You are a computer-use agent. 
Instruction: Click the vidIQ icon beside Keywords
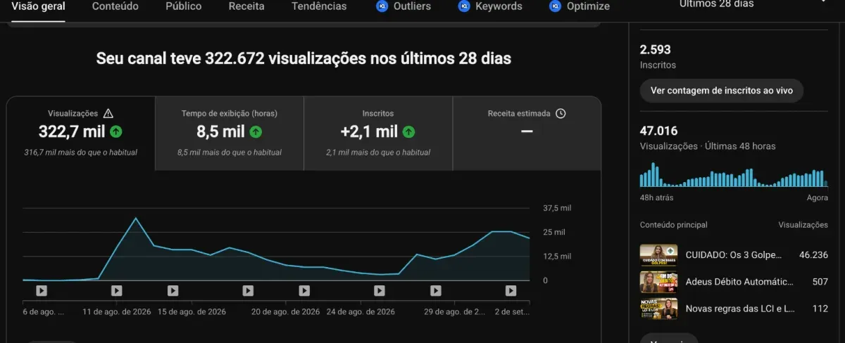[463, 6]
